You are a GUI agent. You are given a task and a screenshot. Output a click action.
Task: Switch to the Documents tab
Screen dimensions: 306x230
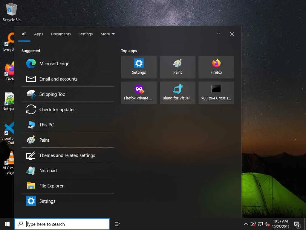(61, 34)
